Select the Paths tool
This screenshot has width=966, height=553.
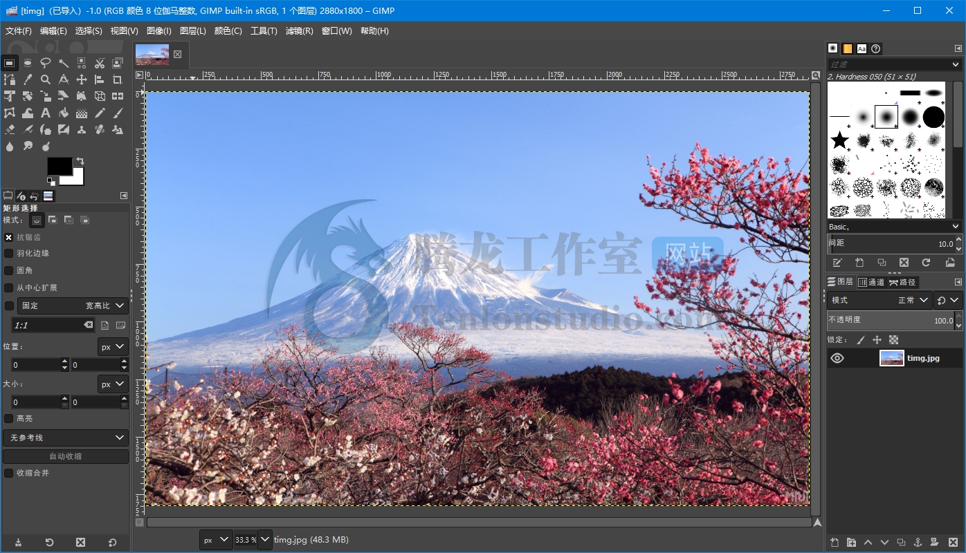9,79
